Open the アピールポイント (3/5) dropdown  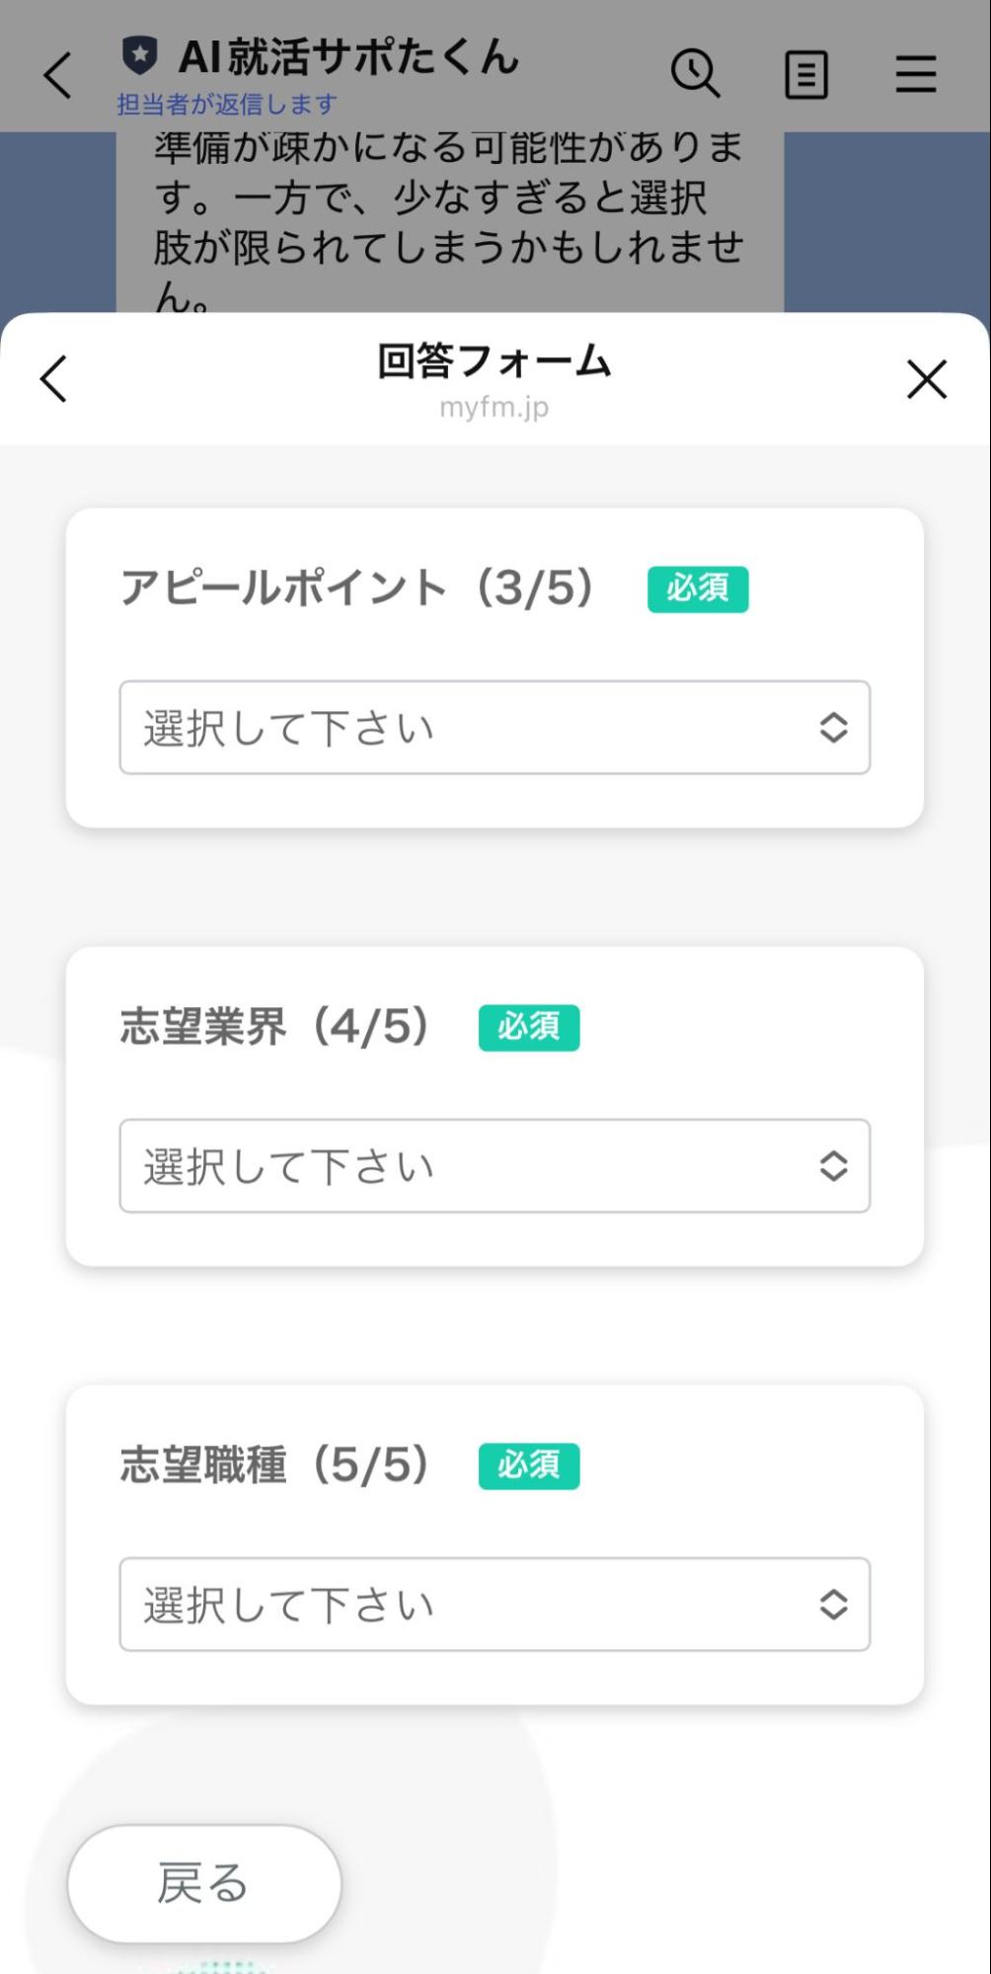[x=495, y=728]
